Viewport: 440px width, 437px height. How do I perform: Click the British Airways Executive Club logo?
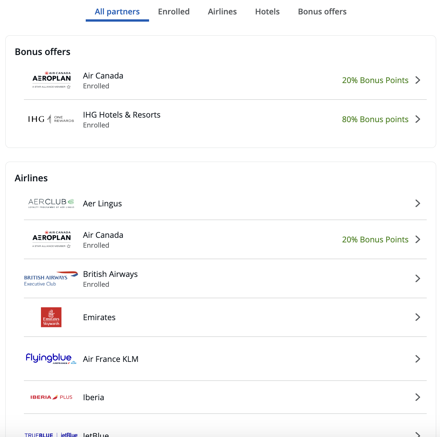[x=51, y=278]
